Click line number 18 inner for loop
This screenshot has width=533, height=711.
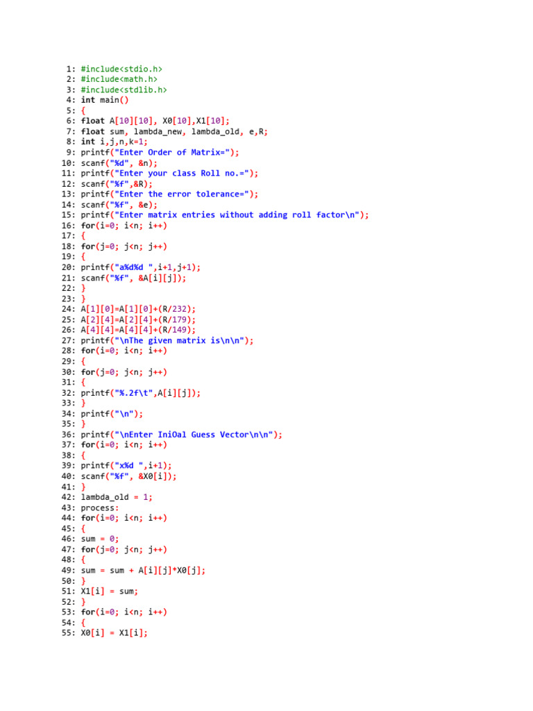[x=124, y=246]
